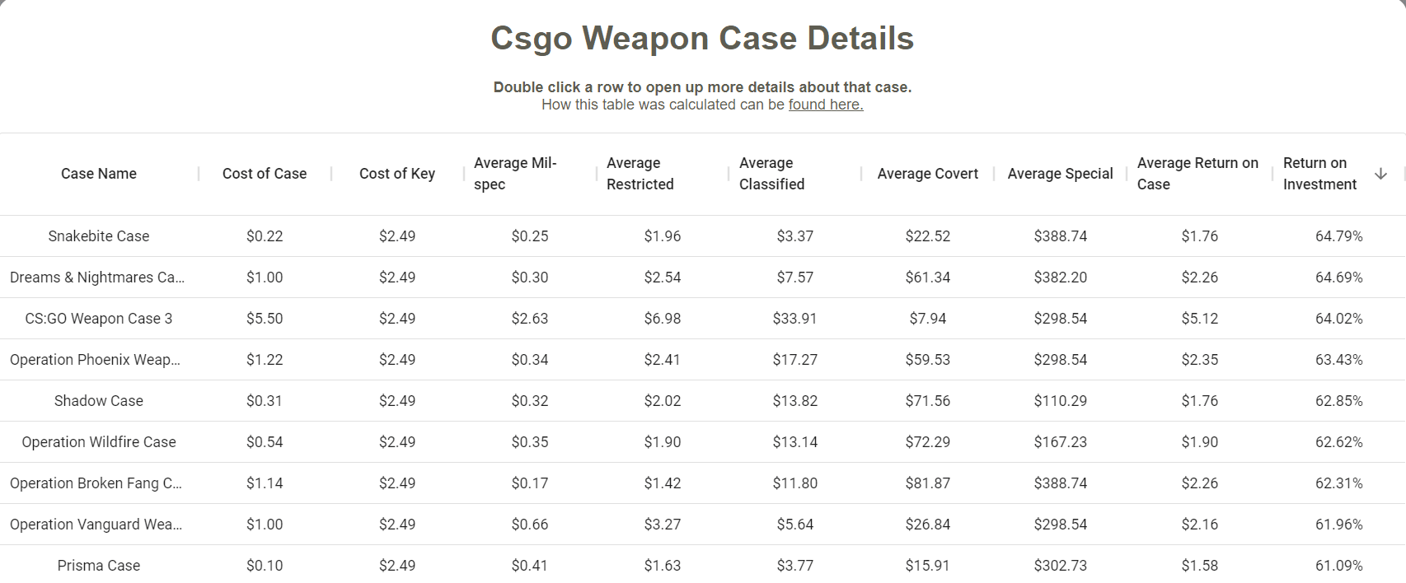Click Average Return on Case header
This screenshot has height=583, width=1406.
tap(1197, 174)
